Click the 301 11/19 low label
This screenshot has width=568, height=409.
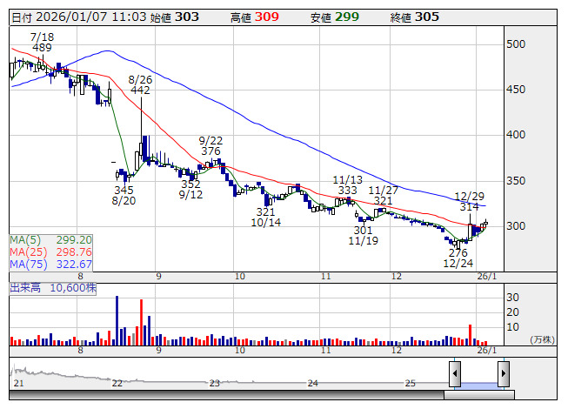click(x=364, y=236)
